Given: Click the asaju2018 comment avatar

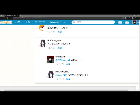Looking at the screenshot, I should (50, 59).
